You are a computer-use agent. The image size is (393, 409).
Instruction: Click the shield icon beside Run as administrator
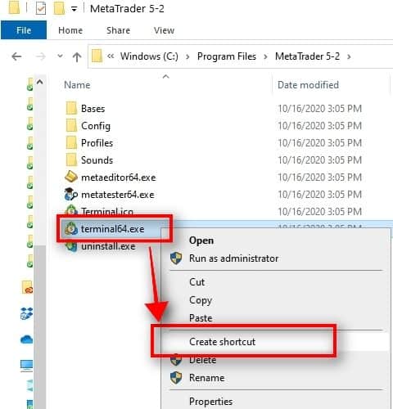pos(176,258)
